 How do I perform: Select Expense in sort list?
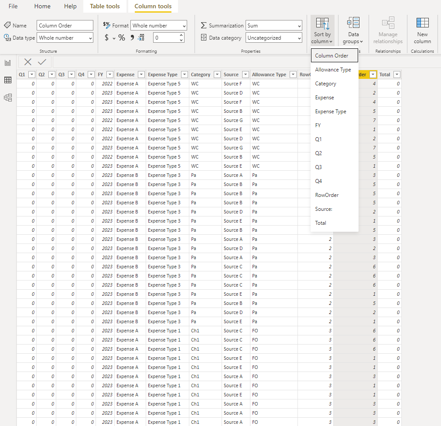(x=335, y=98)
